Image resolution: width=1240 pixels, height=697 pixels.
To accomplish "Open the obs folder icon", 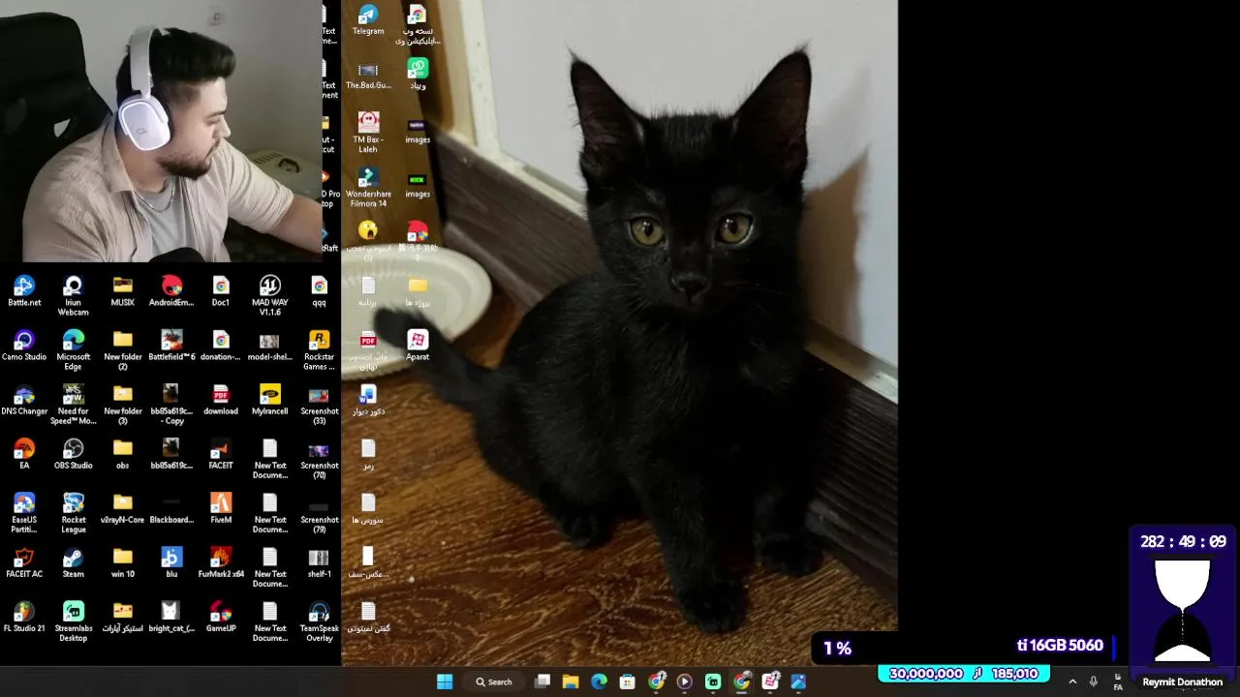I will point(122,453).
